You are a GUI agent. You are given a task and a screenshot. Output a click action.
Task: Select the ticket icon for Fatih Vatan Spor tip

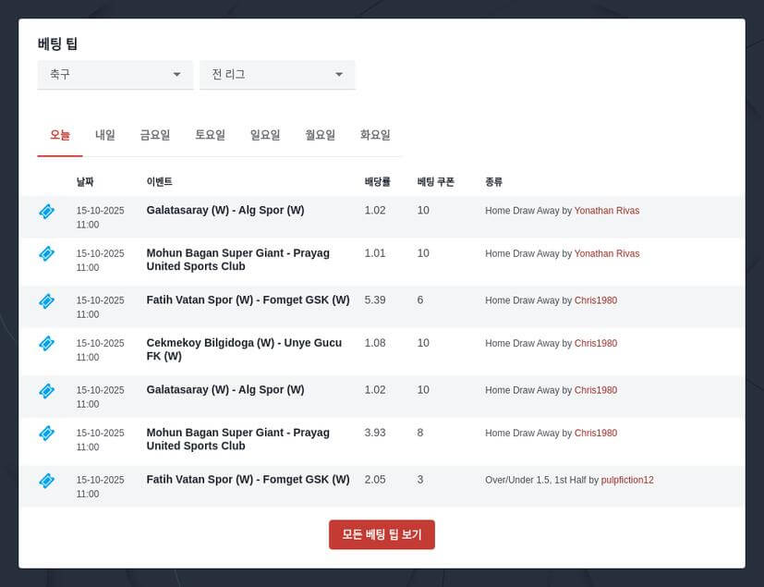click(x=46, y=300)
